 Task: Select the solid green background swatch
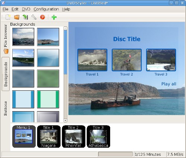(x=48, y=78)
